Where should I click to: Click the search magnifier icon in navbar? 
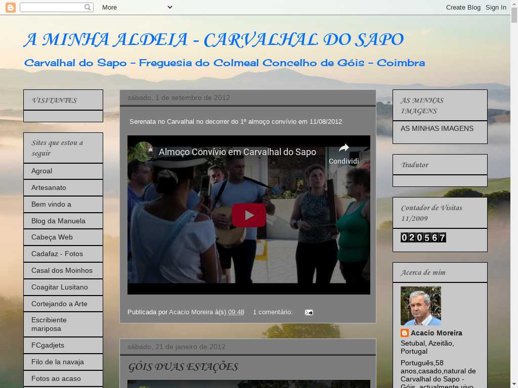tap(88, 7)
